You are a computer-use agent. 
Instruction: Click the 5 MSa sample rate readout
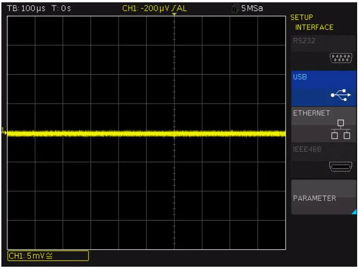[x=252, y=8]
